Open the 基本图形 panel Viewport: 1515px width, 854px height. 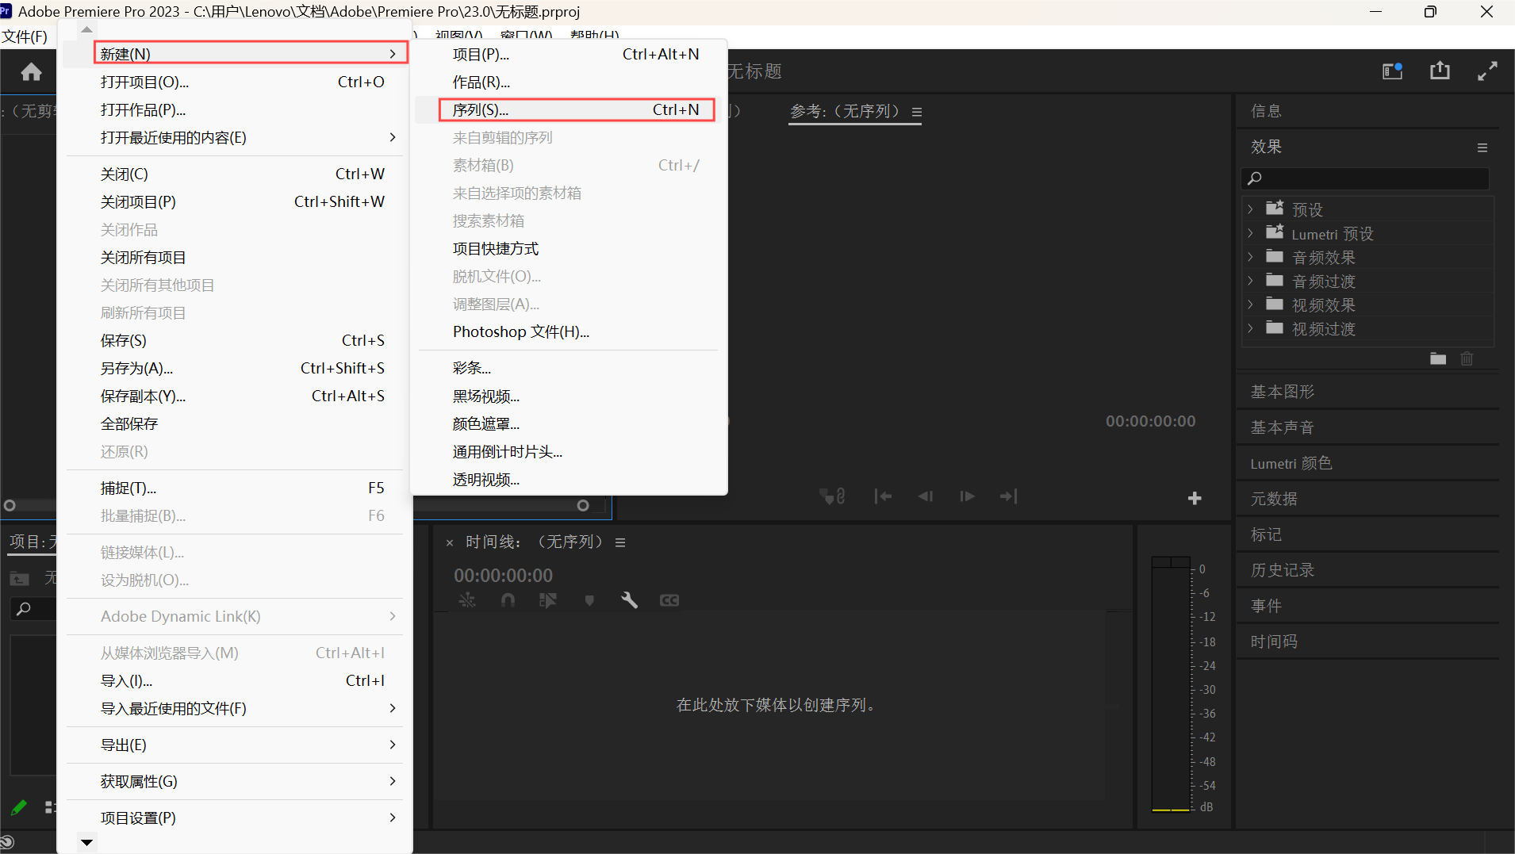[x=1282, y=392]
